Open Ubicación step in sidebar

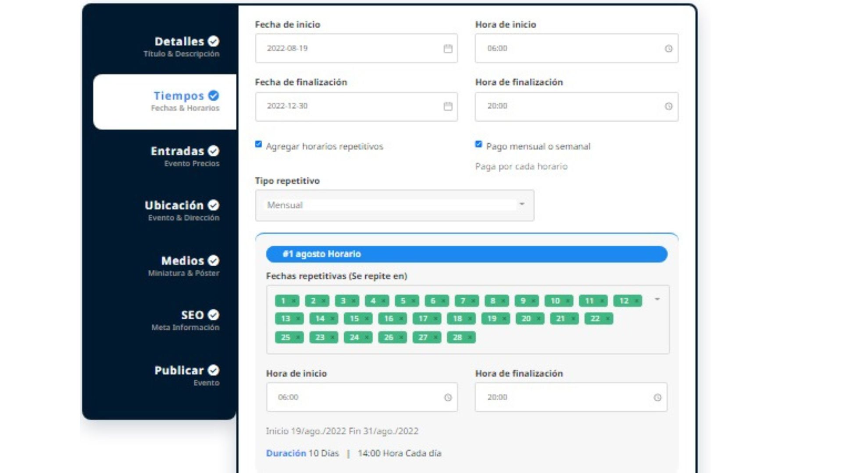(182, 210)
